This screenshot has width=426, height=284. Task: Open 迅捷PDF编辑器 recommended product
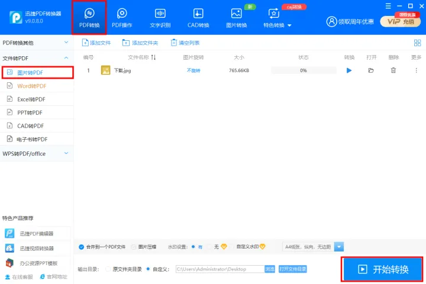pos(36,234)
